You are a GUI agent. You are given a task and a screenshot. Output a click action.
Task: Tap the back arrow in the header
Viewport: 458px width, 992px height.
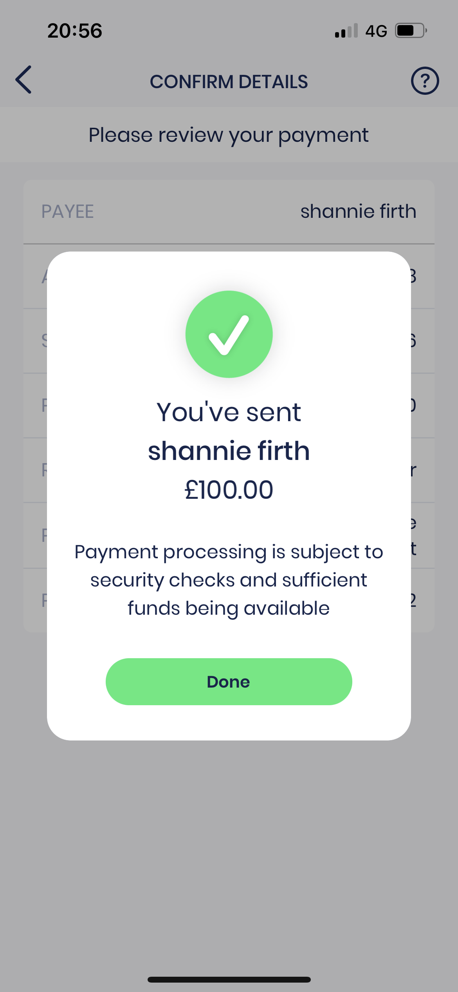(x=23, y=80)
